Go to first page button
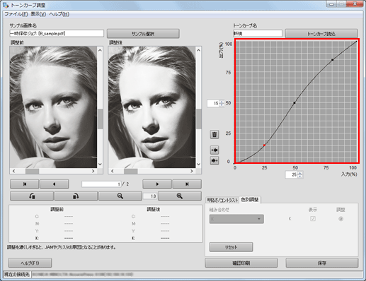This screenshot has width=366, height=281. (x=25, y=184)
